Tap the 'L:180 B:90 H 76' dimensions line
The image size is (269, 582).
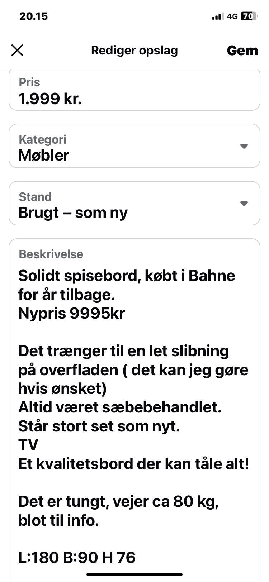pyautogui.click(x=77, y=558)
